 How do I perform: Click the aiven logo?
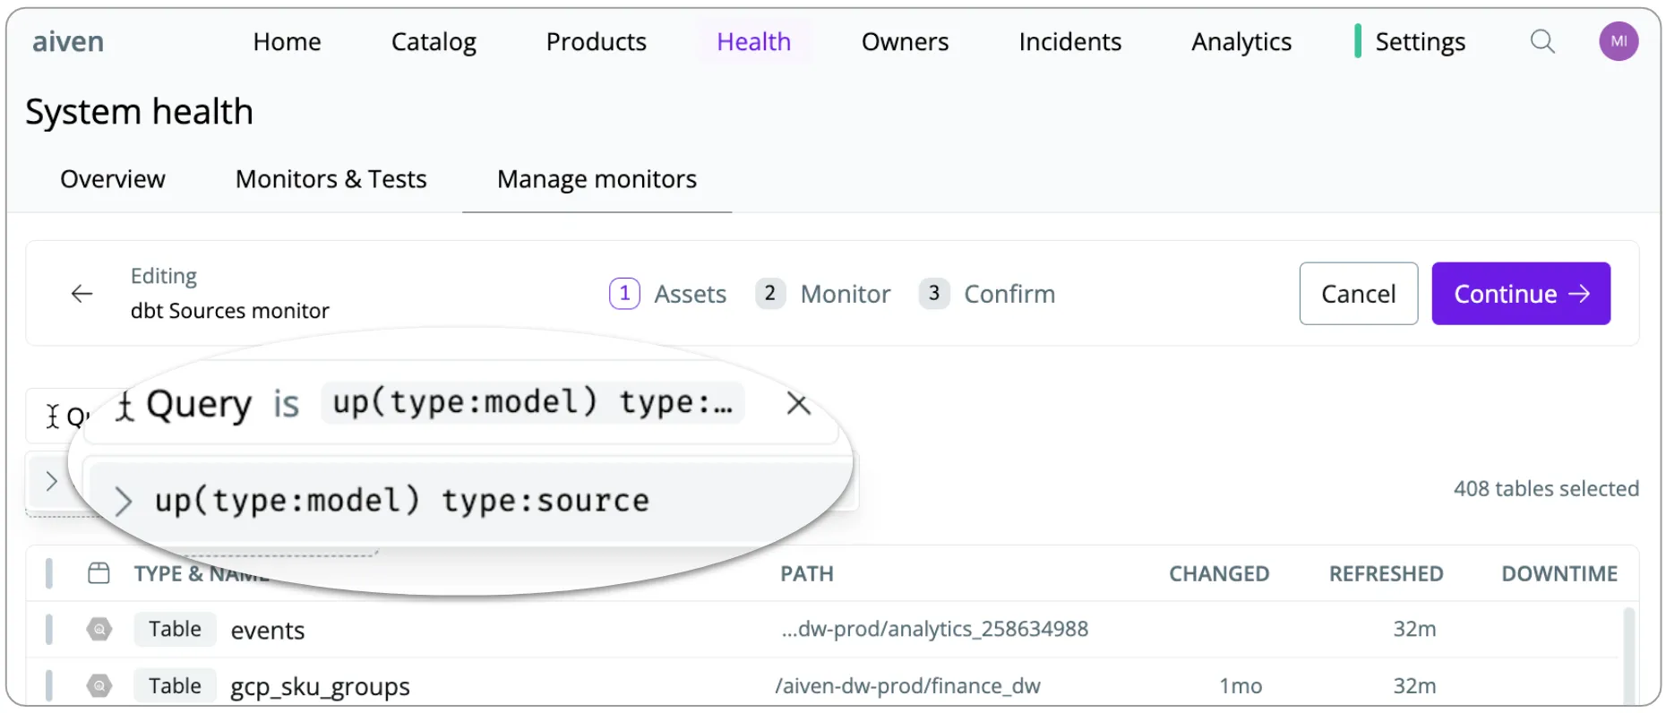click(68, 41)
